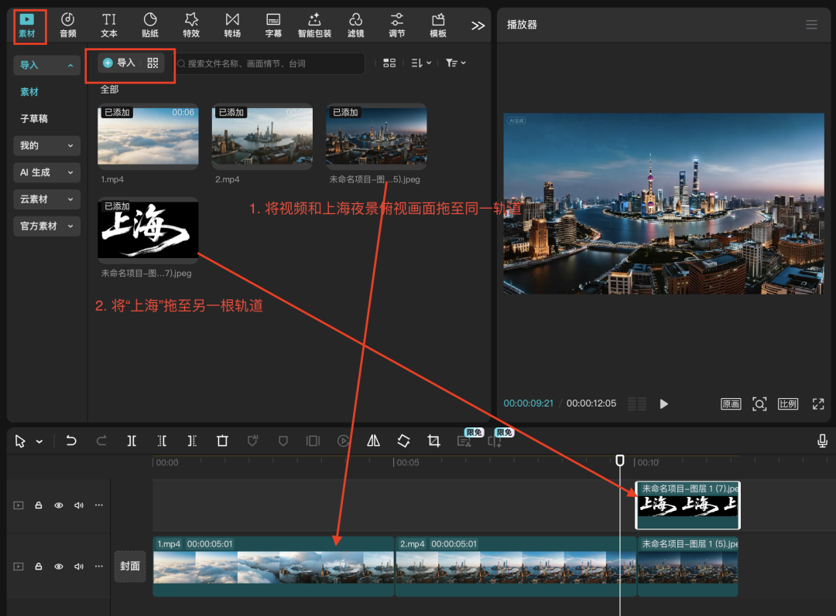Click the microphone record icon
This screenshot has width=836, height=616.
(822, 441)
